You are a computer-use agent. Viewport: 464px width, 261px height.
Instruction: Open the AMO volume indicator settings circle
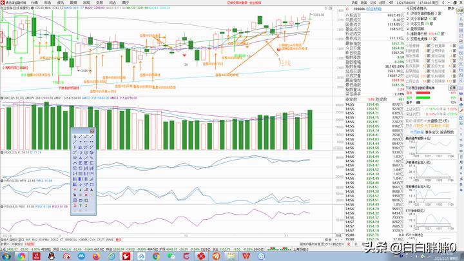point(2,98)
